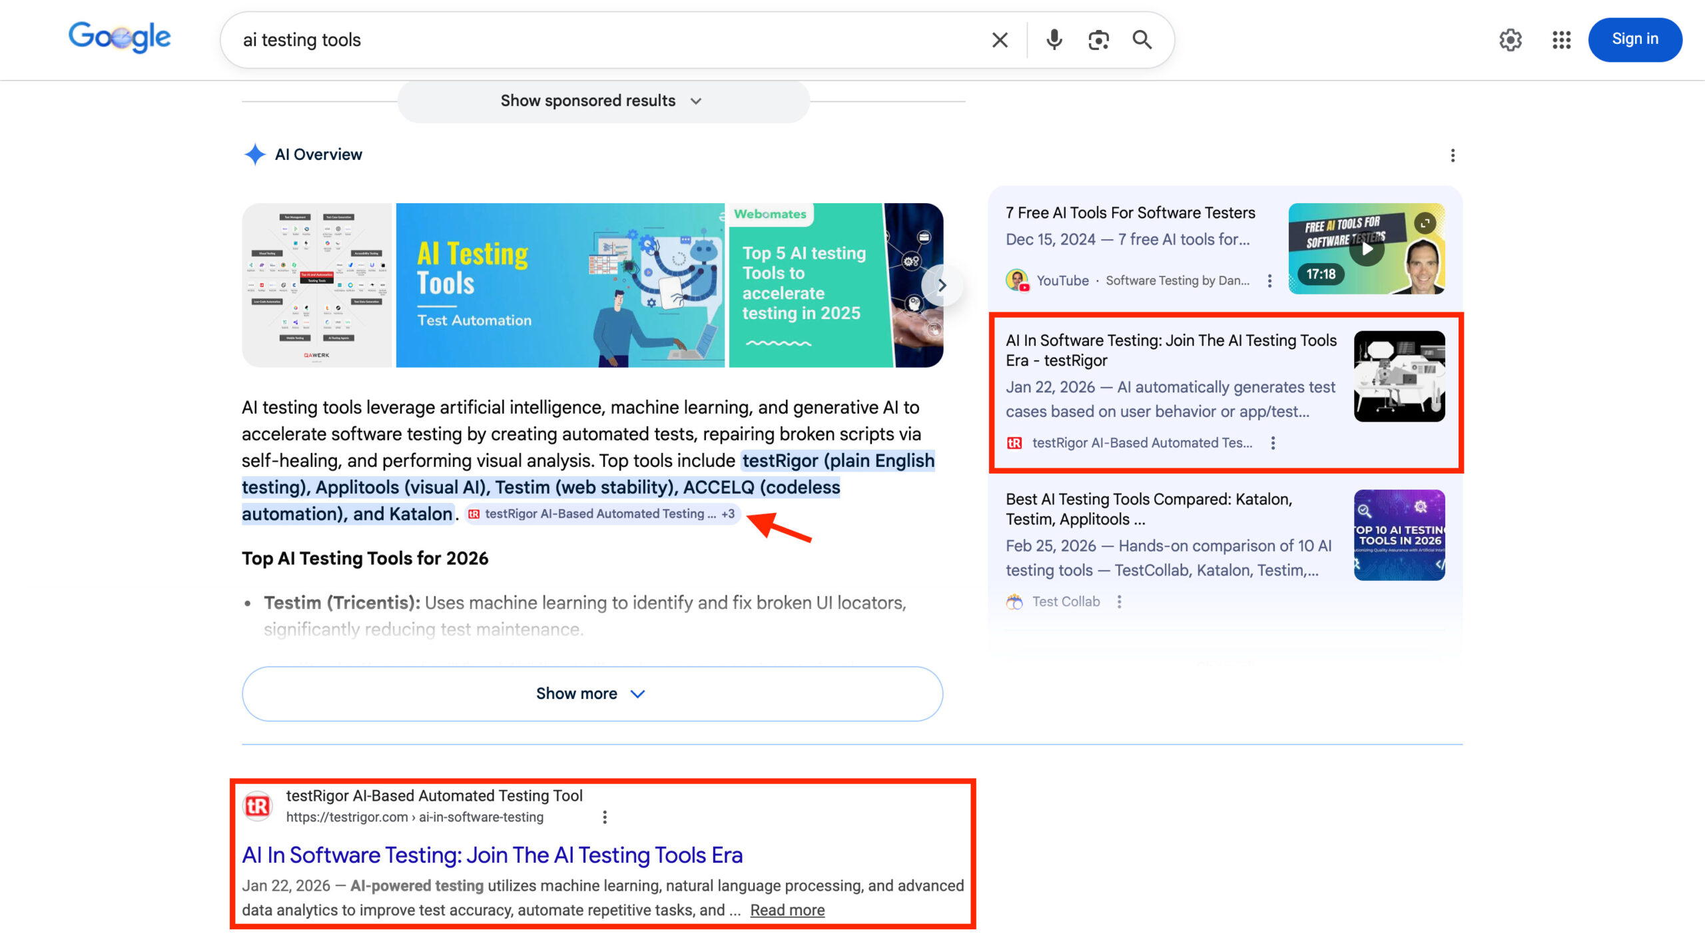Open AI Overview three-dot options menu
The height and width of the screenshot is (936, 1705).
(x=1453, y=155)
